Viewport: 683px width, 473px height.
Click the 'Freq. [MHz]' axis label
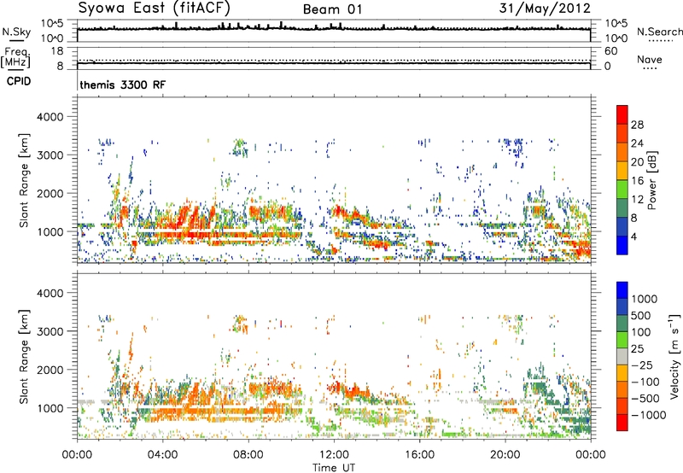pos(15,57)
